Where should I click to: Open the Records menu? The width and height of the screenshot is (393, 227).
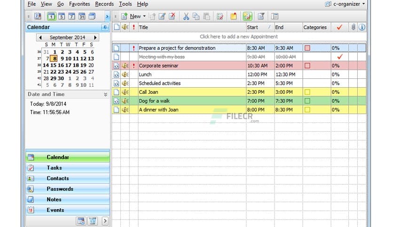tap(104, 4)
